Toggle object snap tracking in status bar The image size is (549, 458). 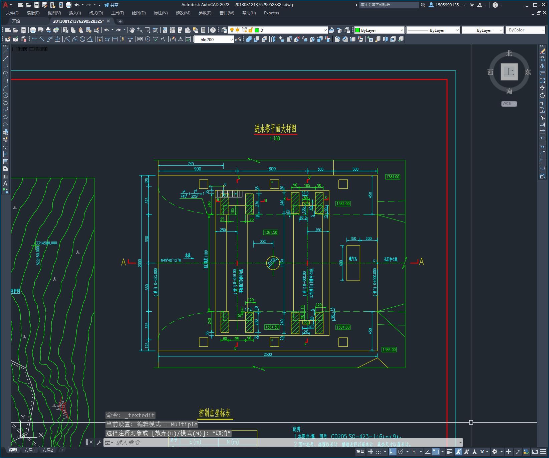[428, 452]
